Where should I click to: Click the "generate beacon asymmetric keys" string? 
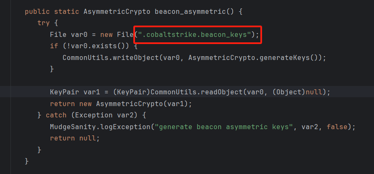click(224, 127)
